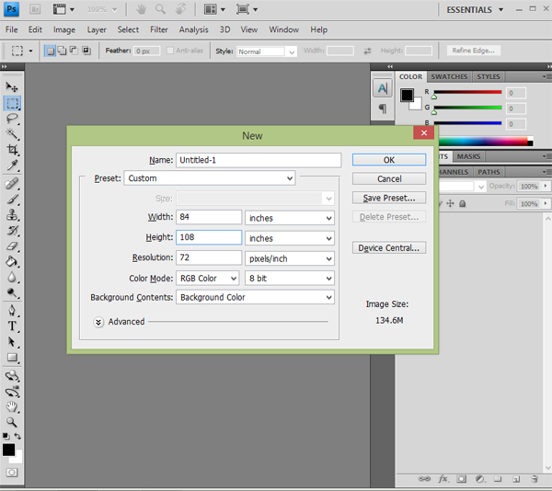Select the Rectangle shape tool

click(12, 358)
